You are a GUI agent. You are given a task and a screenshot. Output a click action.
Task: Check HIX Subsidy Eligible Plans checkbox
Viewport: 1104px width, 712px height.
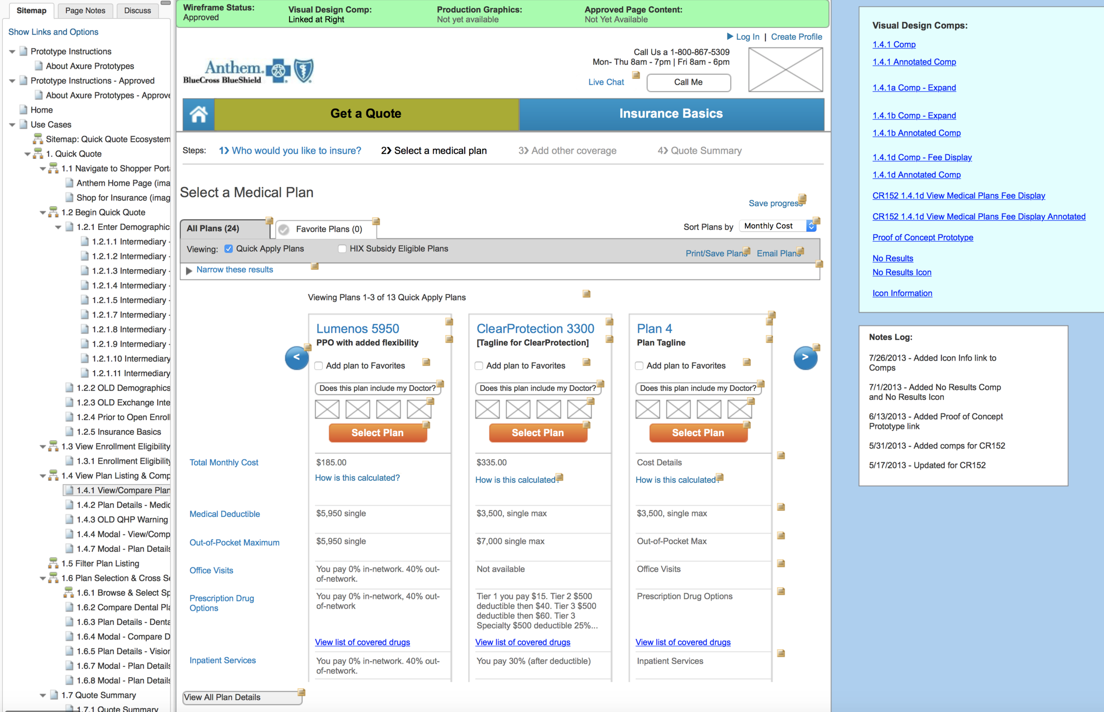click(x=342, y=249)
